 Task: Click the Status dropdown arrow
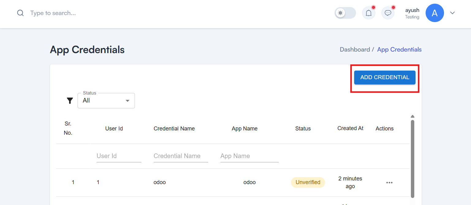pyautogui.click(x=128, y=101)
